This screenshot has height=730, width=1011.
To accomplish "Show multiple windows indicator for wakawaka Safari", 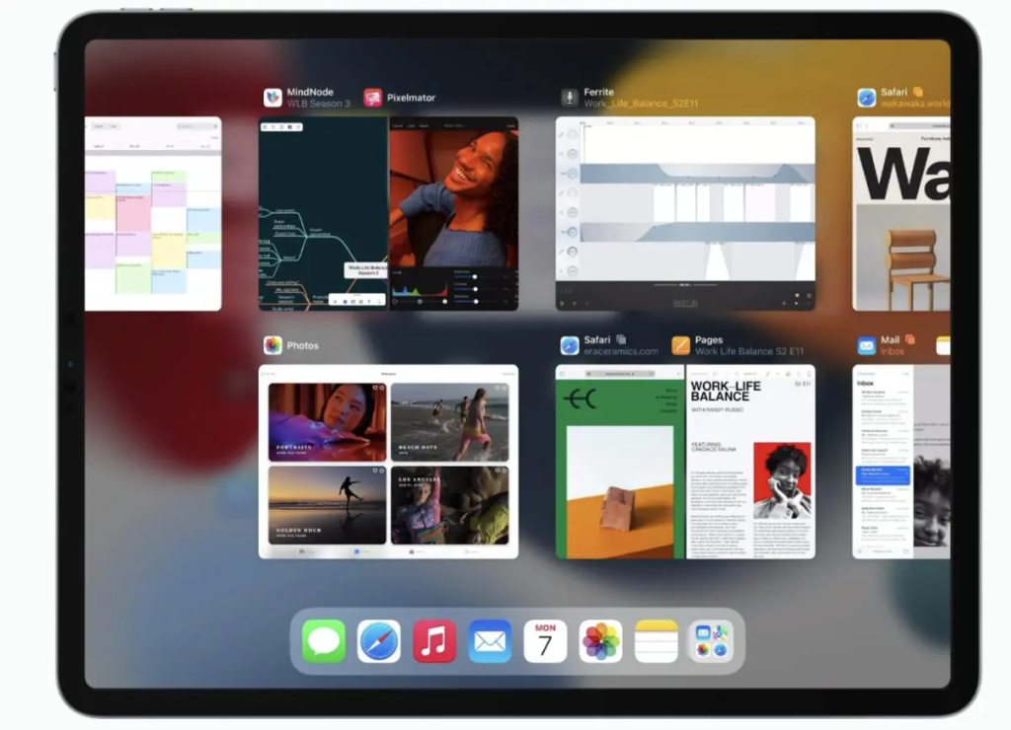I will (x=917, y=92).
